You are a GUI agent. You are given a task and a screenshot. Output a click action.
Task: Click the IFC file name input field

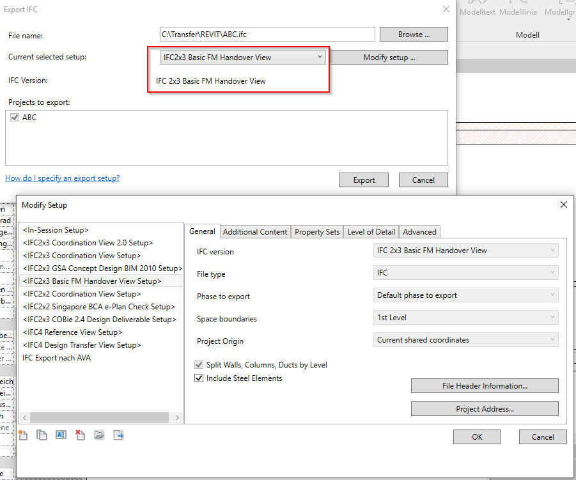(x=267, y=34)
